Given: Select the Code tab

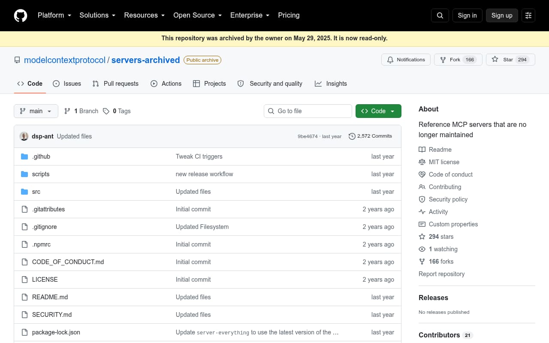Looking at the screenshot, I should (x=30, y=84).
